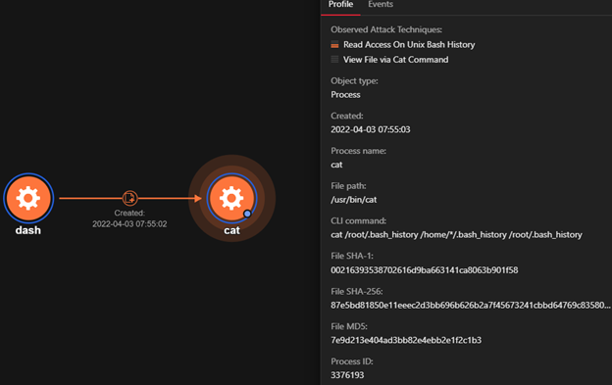612x385 pixels.
Task: Click the SHA-1 hash 00216393538702616d9ba...
Action: click(425, 270)
